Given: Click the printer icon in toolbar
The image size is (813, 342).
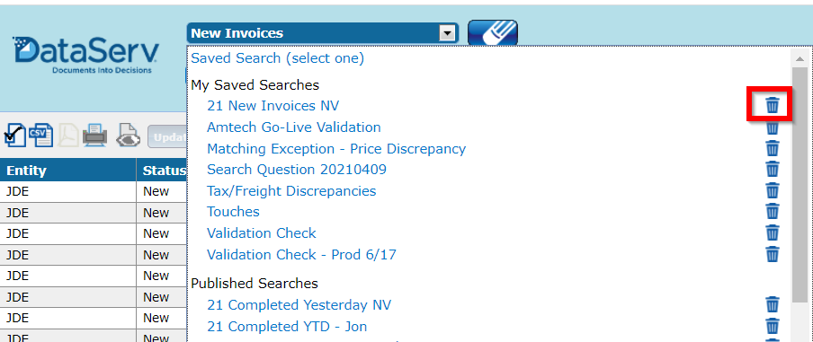Looking at the screenshot, I should point(95,136).
